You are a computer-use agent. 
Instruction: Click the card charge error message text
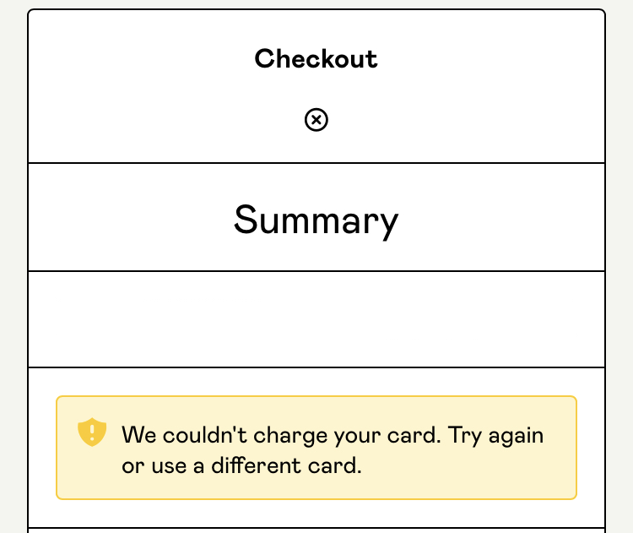(333, 450)
